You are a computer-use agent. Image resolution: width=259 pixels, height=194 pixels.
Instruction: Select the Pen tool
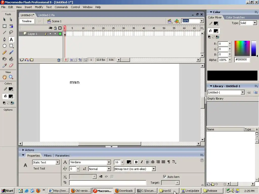5,39
